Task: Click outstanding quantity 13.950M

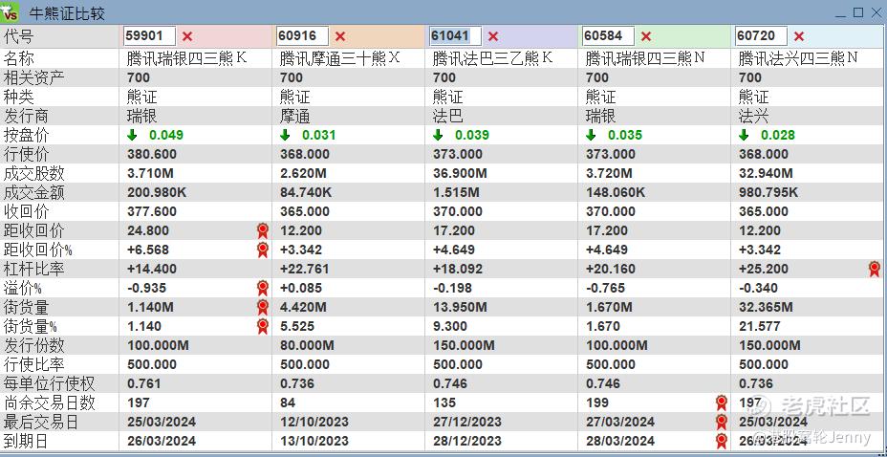Action: (460, 307)
